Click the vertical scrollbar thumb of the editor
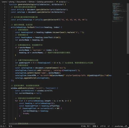 pyautogui.click(x=128, y=29)
